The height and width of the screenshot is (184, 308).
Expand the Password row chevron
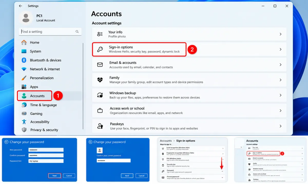click(222, 171)
